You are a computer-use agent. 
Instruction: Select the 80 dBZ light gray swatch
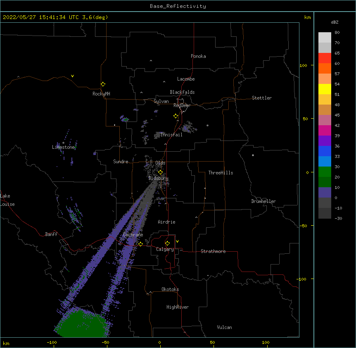[x=325, y=38]
